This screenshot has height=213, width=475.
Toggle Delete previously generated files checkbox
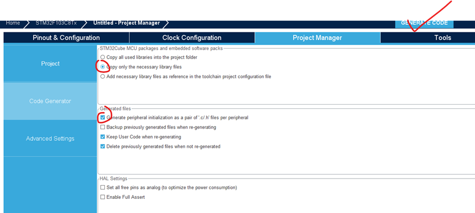pos(103,147)
